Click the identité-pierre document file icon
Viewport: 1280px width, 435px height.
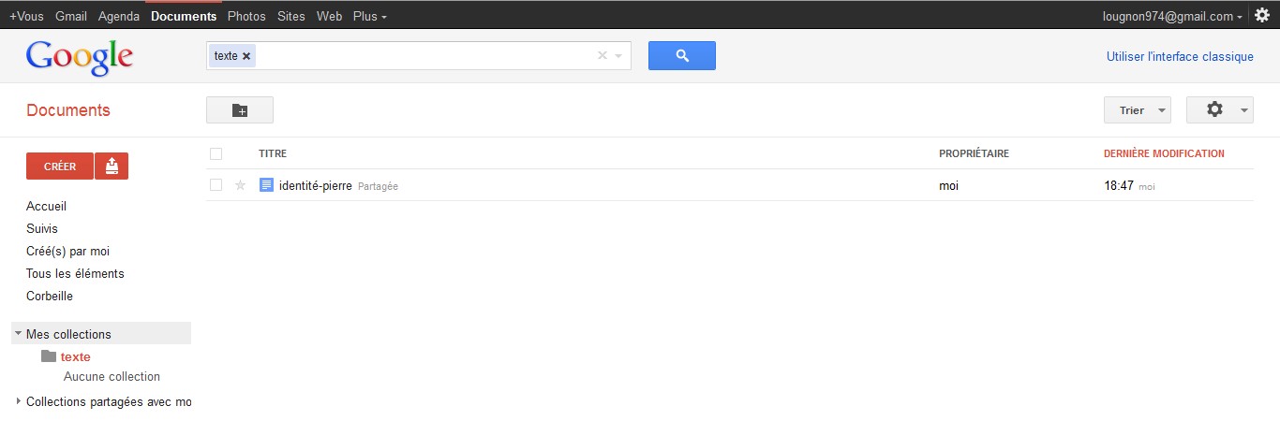(x=266, y=185)
